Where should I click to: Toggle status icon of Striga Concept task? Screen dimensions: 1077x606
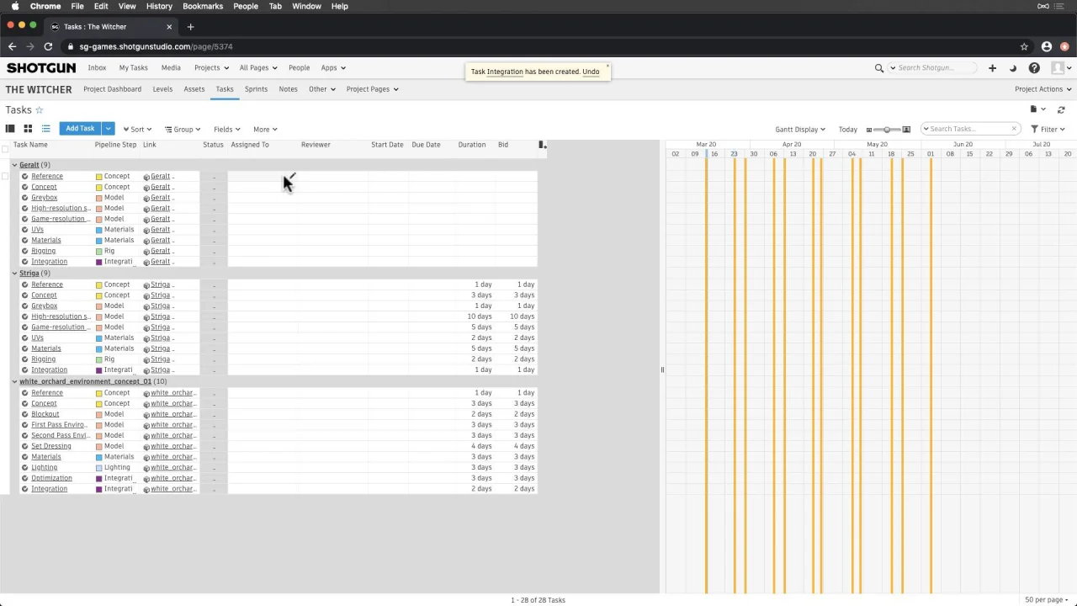(24, 295)
